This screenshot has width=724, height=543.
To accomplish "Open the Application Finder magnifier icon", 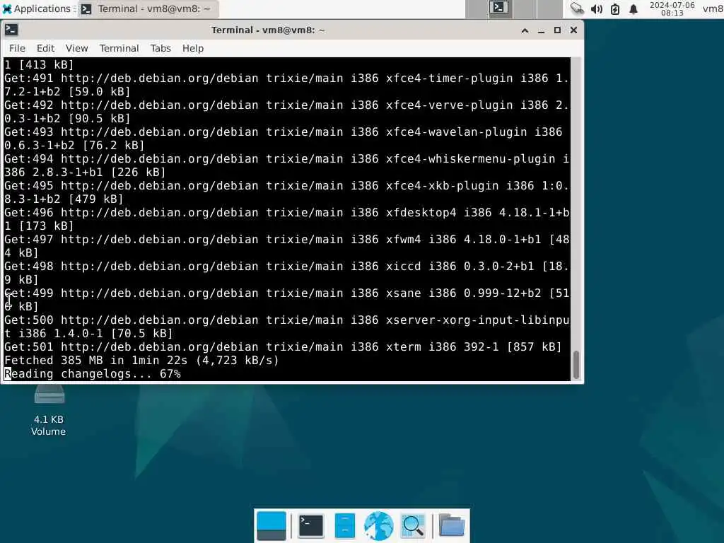I will (x=413, y=526).
